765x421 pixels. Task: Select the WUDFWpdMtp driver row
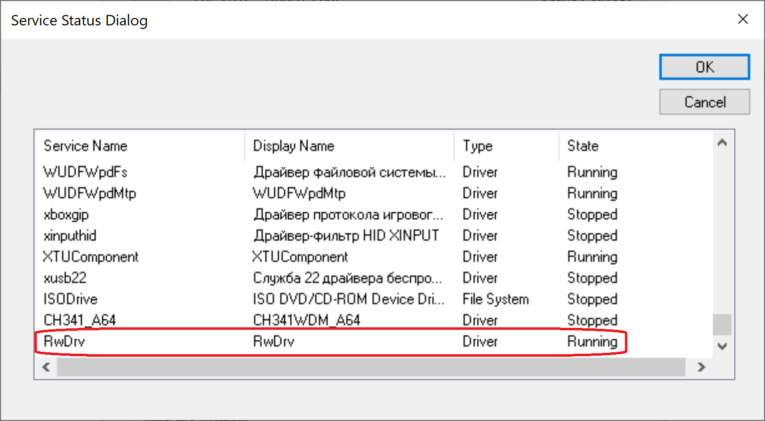[90, 193]
